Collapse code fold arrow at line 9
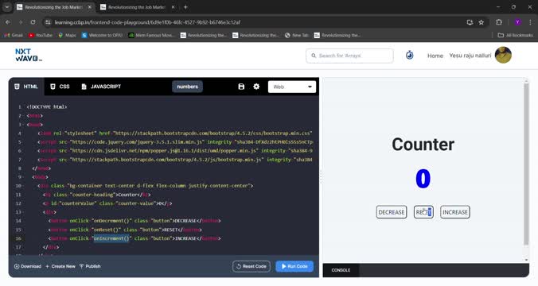This screenshot has width=538, height=286. 22,177
